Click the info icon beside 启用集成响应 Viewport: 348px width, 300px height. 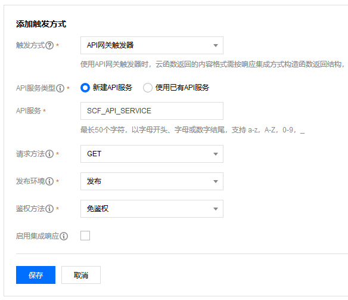[x=64, y=236]
